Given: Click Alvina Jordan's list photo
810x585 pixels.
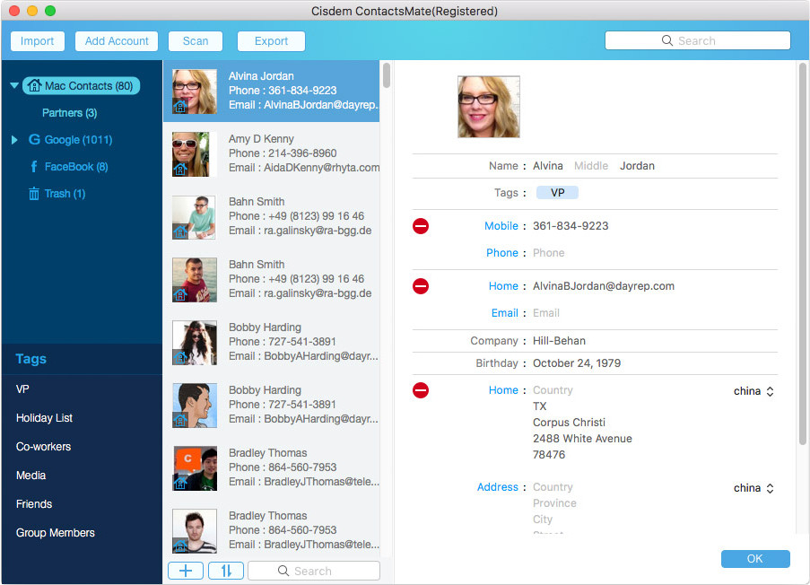Looking at the screenshot, I should [x=195, y=92].
